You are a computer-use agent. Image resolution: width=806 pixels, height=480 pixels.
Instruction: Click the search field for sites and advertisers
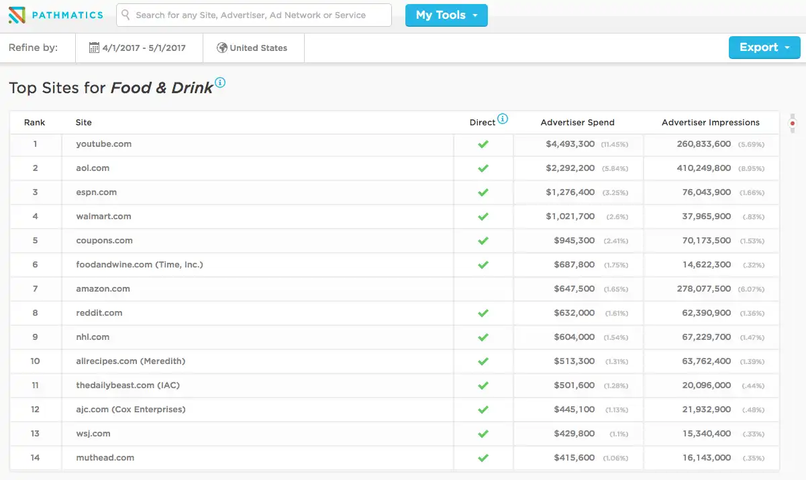254,15
